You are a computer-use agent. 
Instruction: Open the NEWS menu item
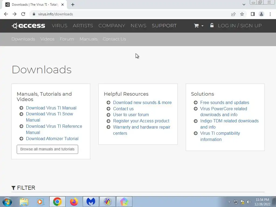[139, 26]
